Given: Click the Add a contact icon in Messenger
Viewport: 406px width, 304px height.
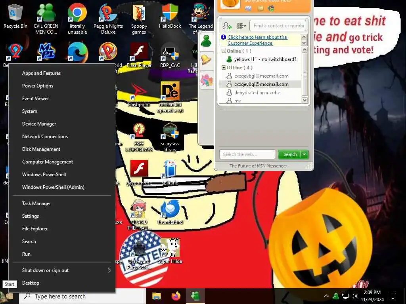Looking at the screenshot, I should (x=227, y=26).
